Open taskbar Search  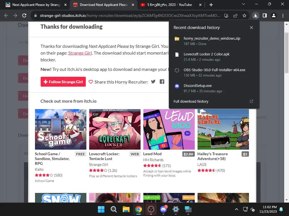tap(113, 209)
